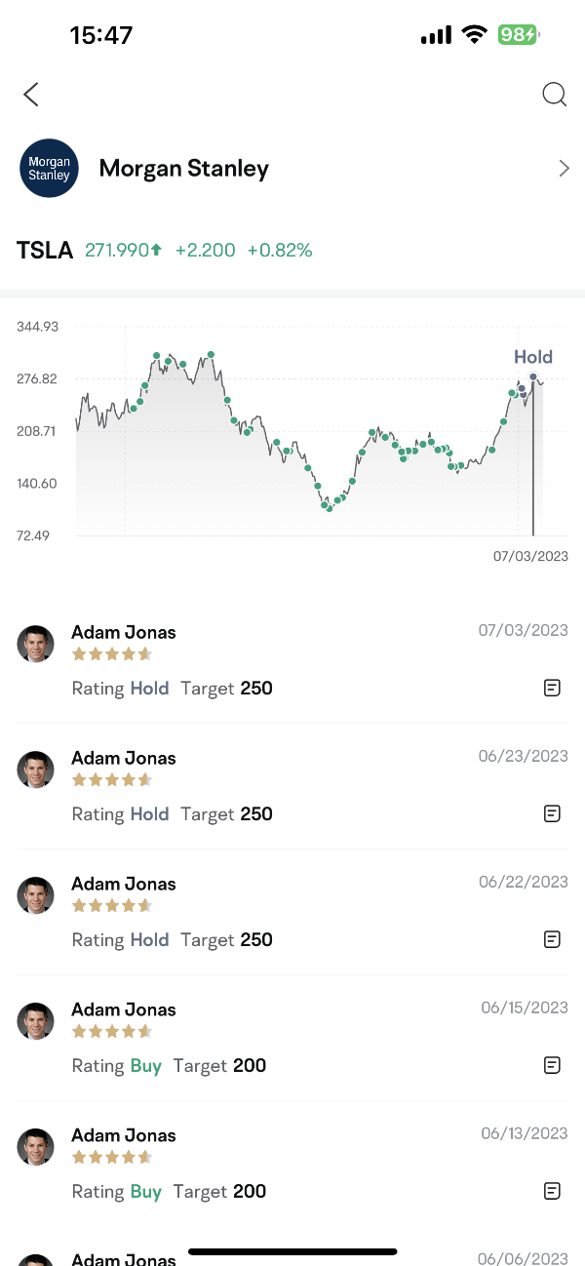Open Adam Jonas name on 06/23/2023 entry
The height and width of the screenshot is (1266, 585).
coord(124,758)
